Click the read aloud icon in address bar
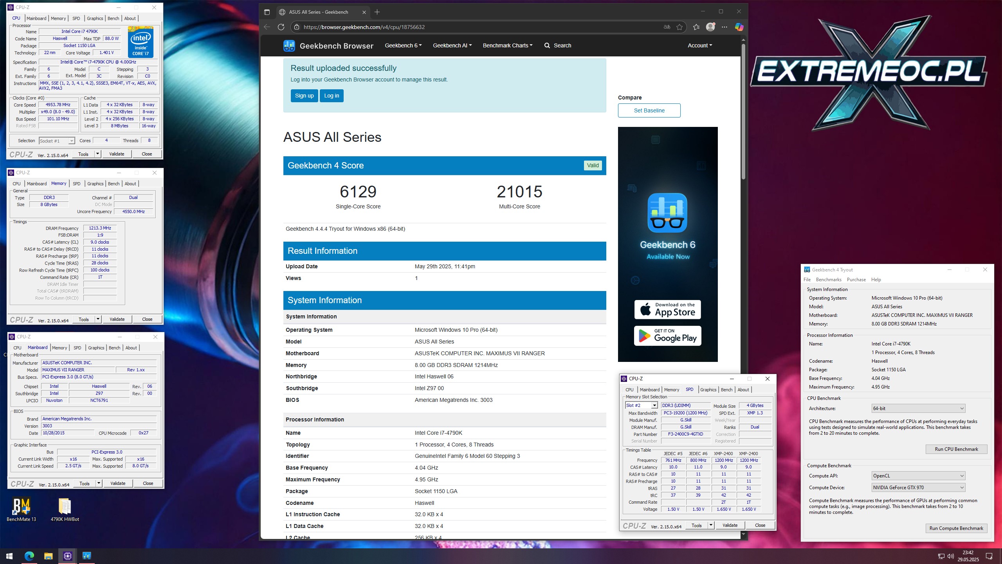Image resolution: width=1002 pixels, height=564 pixels. pyautogui.click(x=667, y=27)
